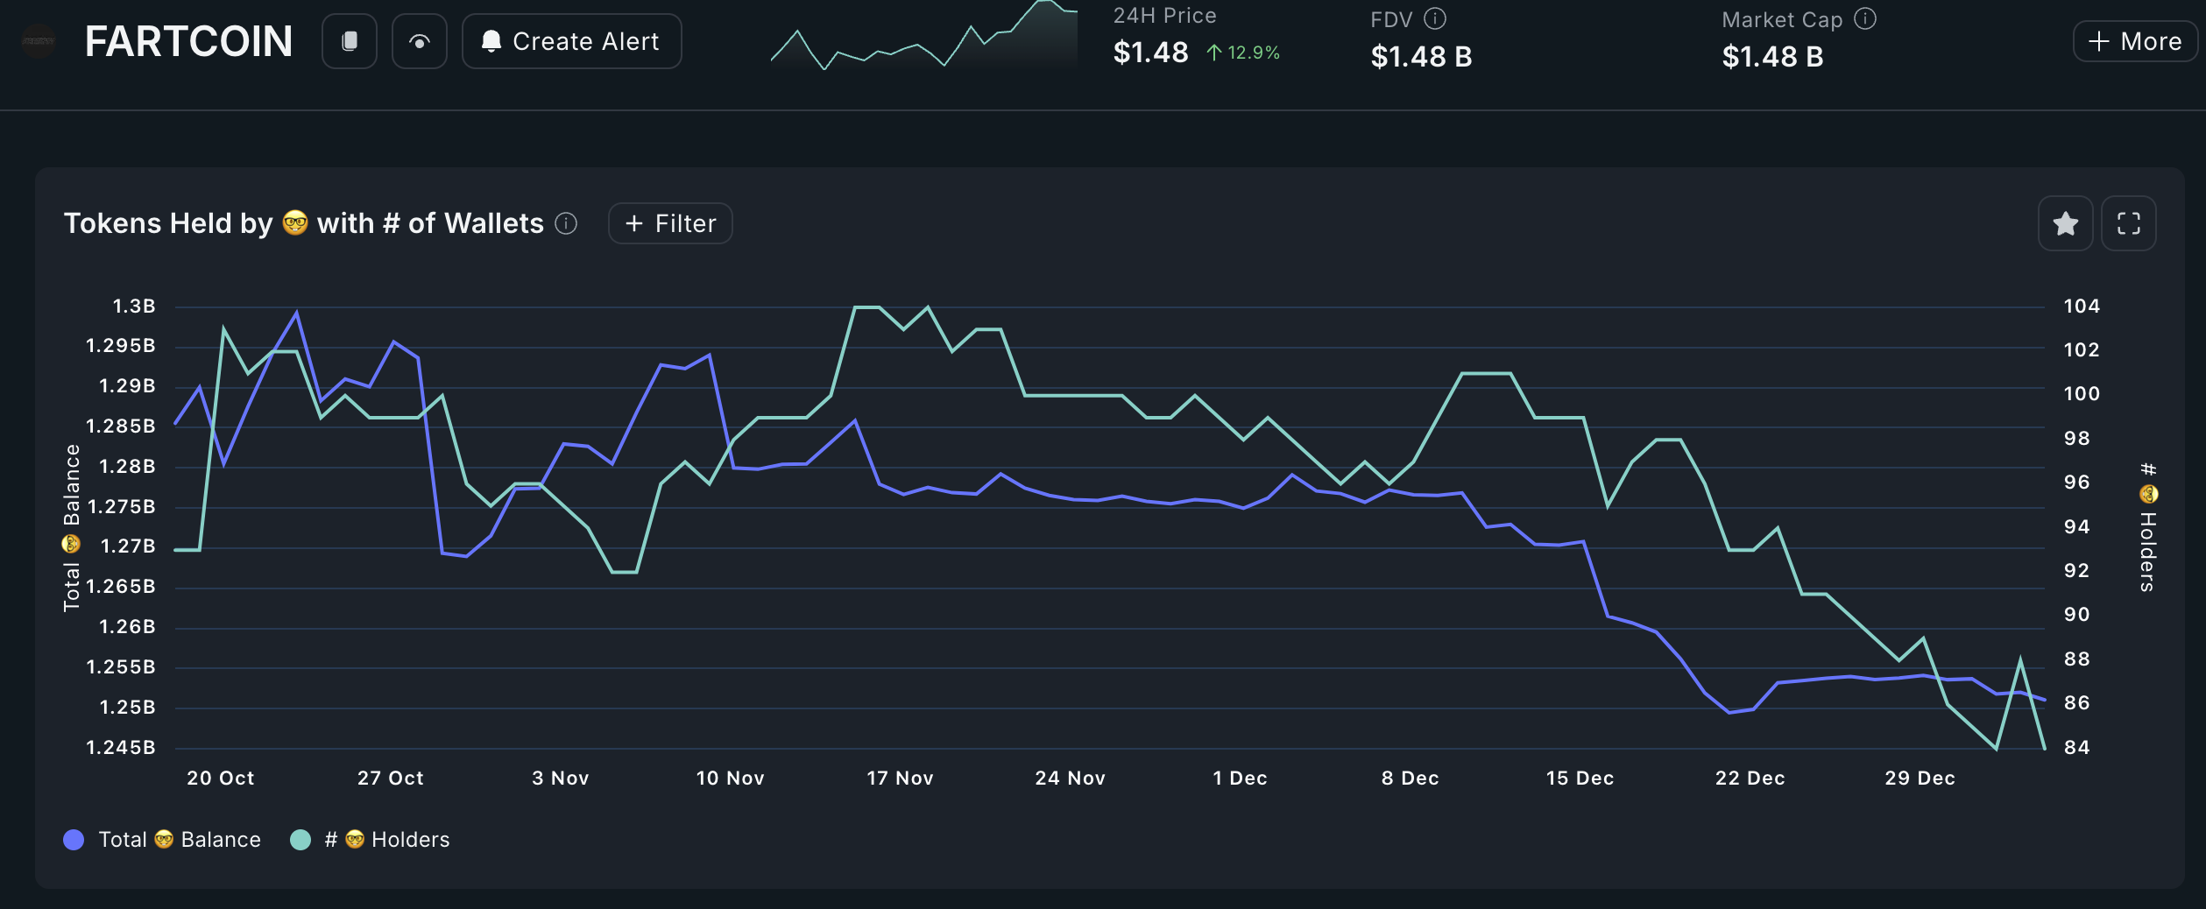This screenshot has width=2206, height=909.
Task: Click the FARTCOIN title heading
Action: (x=189, y=40)
